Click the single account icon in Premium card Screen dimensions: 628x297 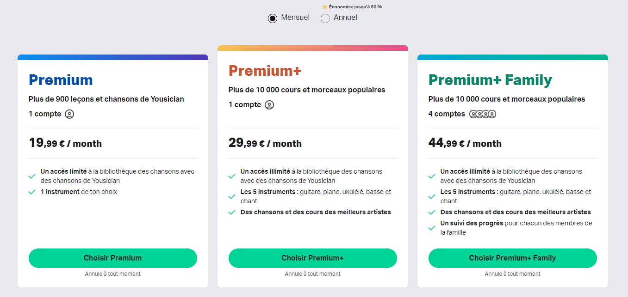69,114
